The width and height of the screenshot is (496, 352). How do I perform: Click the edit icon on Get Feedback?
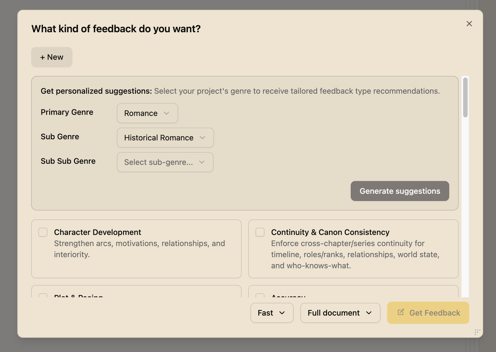click(401, 312)
